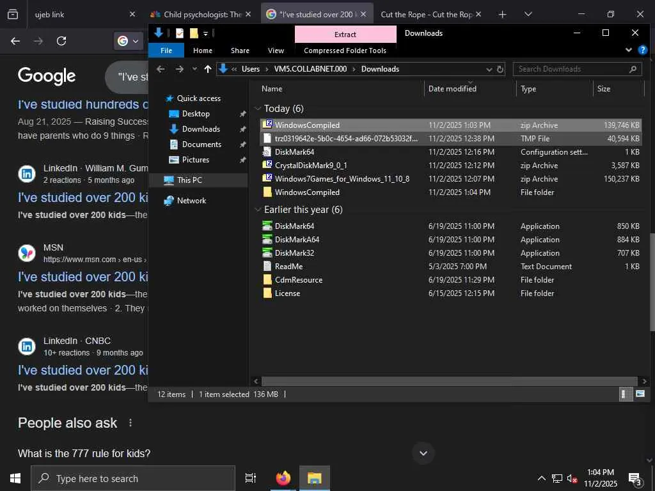Open the Home ribbon tab
This screenshot has height=491, width=655.
[203, 51]
